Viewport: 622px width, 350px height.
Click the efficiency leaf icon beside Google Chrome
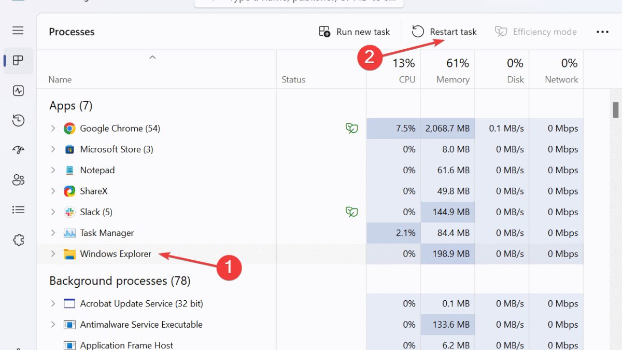tap(352, 128)
